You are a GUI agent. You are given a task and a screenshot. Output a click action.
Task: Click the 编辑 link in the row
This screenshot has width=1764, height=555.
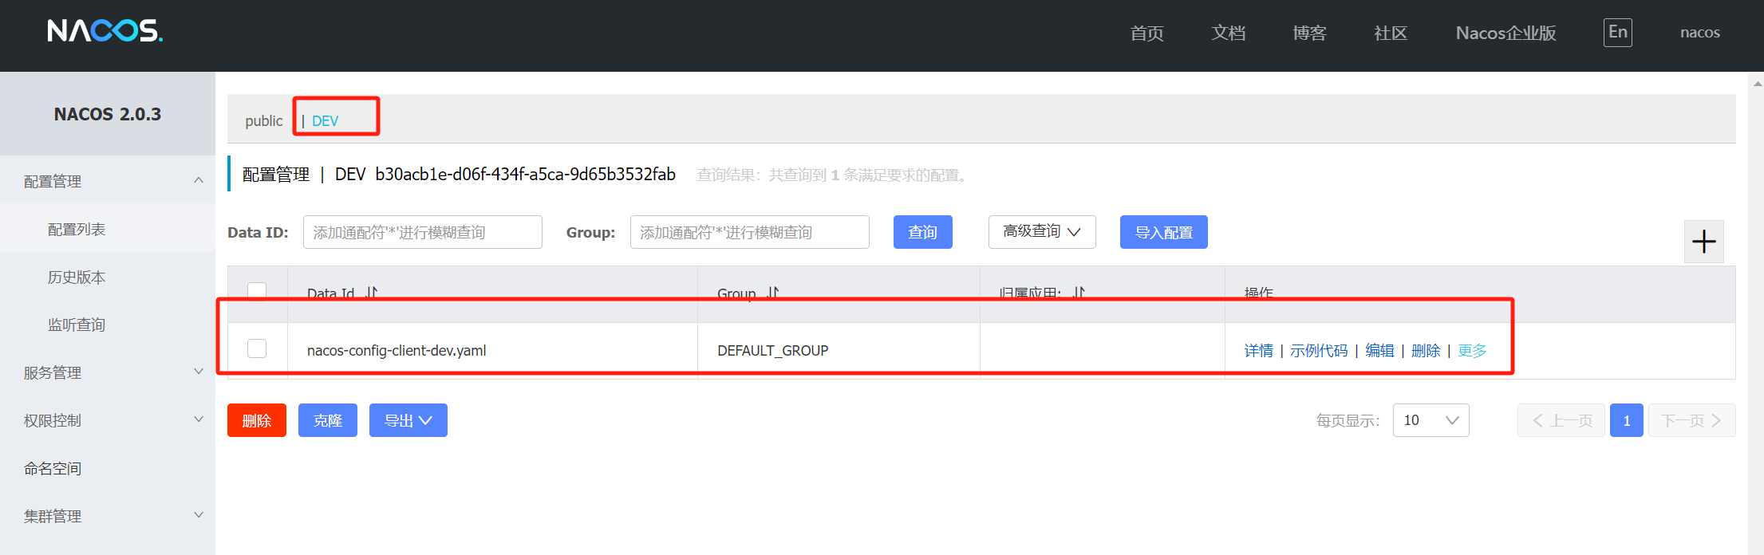pos(1379,350)
